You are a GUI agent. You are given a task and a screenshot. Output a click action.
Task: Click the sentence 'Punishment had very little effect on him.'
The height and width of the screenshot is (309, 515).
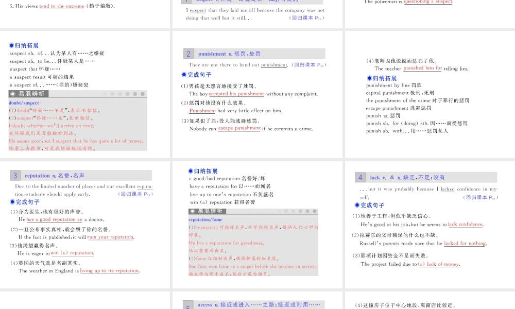tap(236, 111)
